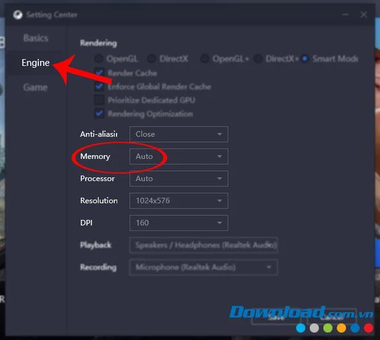Click the Recording label
Image resolution: width=380 pixels, height=340 pixels.
click(x=98, y=267)
